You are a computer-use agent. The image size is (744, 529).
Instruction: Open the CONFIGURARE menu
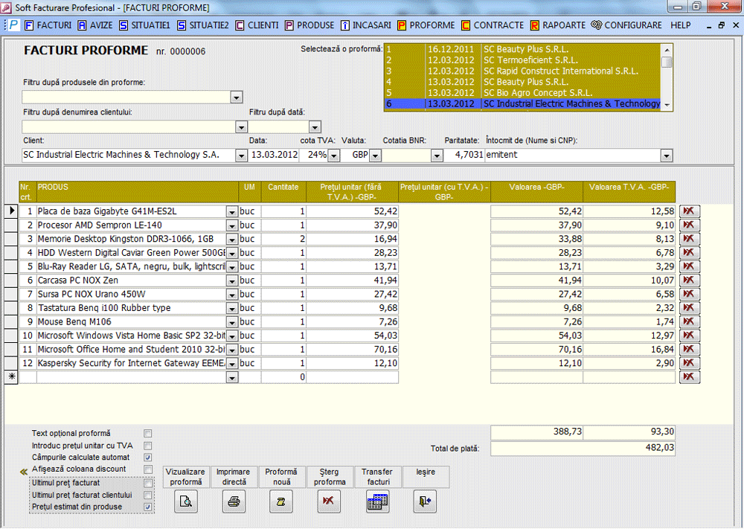point(626,25)
